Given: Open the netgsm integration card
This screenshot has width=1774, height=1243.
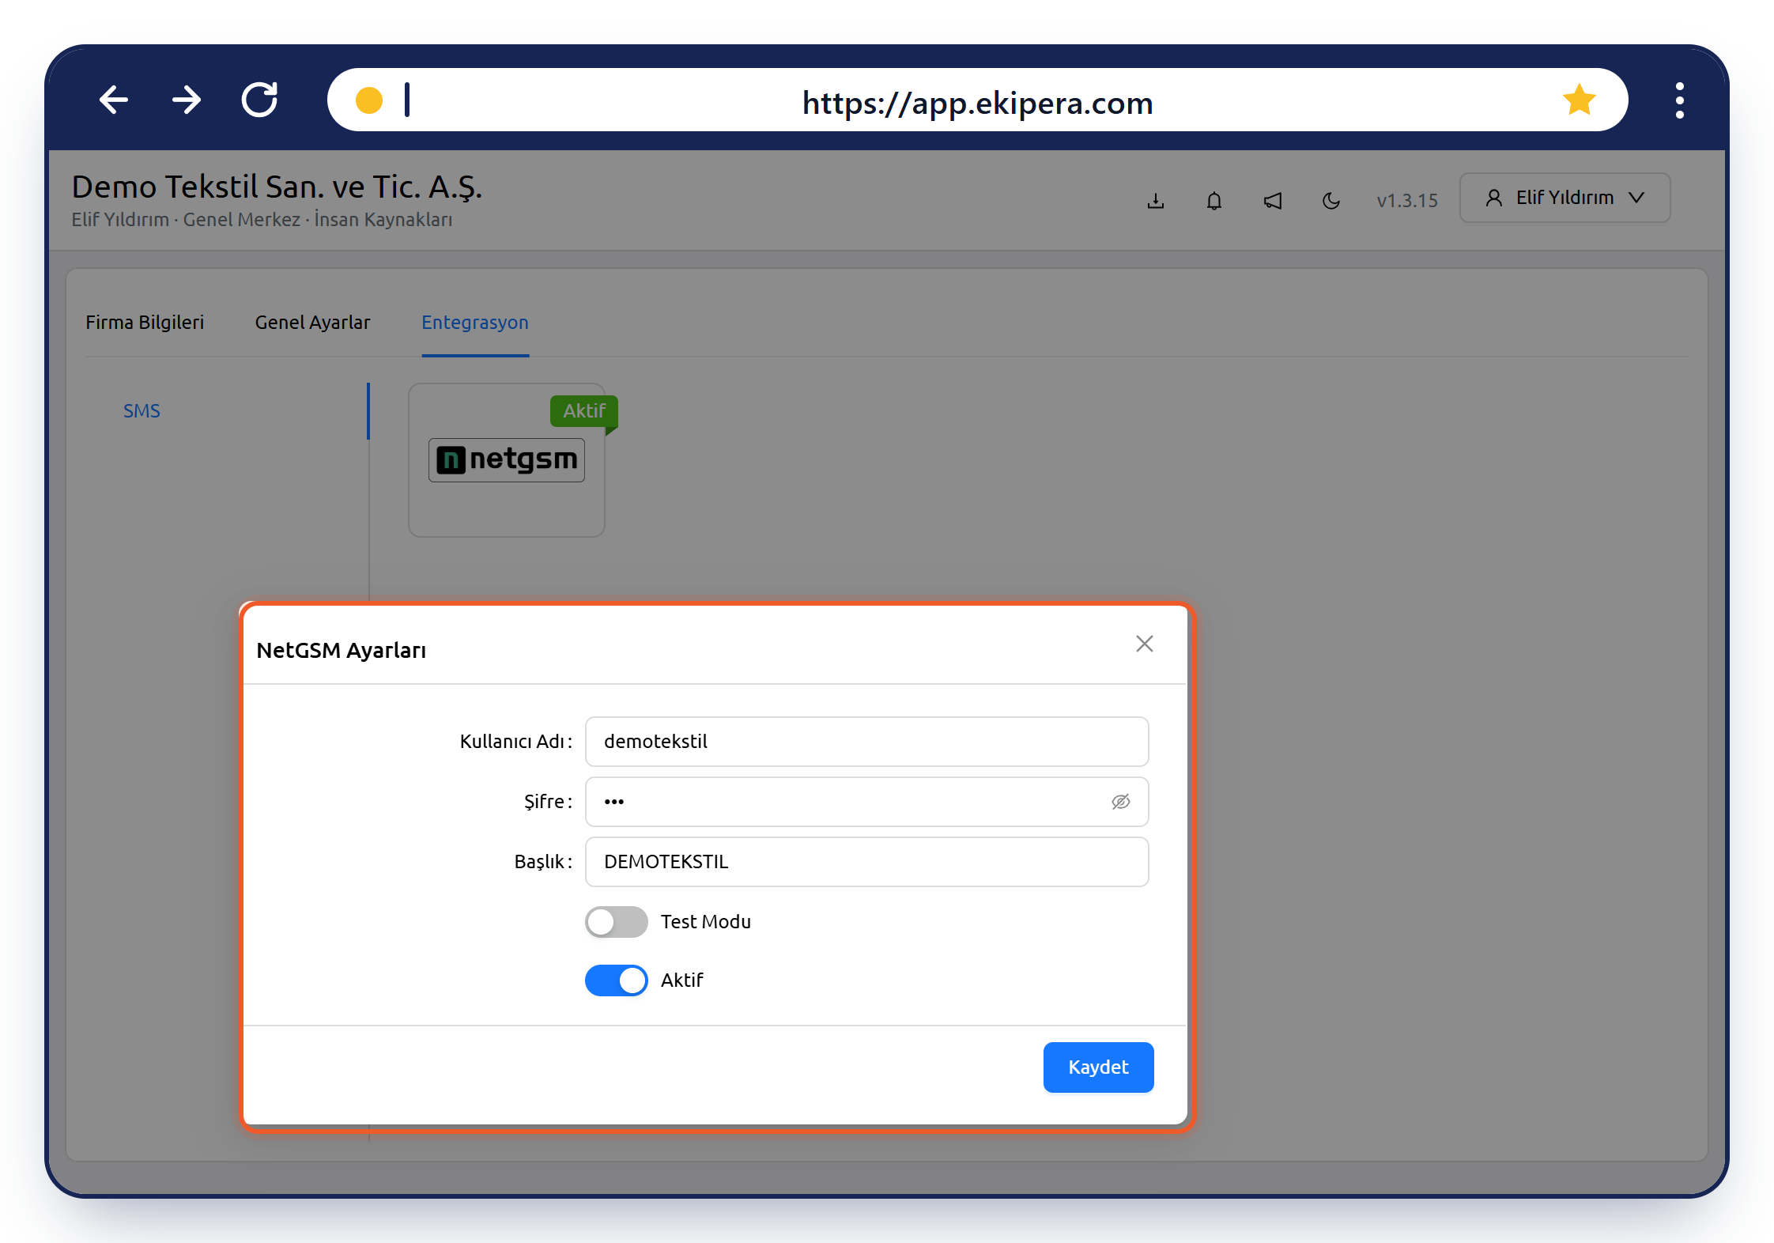Looking at the screenshot, I should point(507,460).
